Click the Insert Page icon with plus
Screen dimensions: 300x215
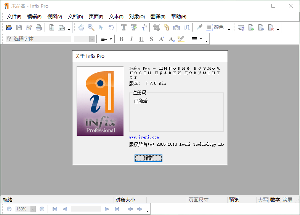pyautogui.click(x=251, y=27)
